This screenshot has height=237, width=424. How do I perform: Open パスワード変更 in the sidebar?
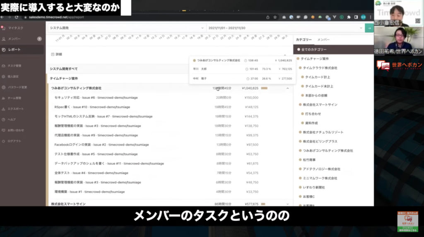click(x=17, y=88)
